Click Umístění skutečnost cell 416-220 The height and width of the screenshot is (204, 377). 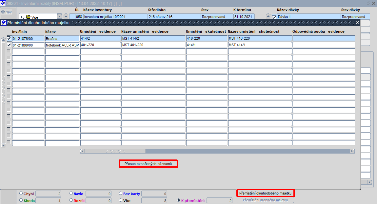[x=207, y=38]
